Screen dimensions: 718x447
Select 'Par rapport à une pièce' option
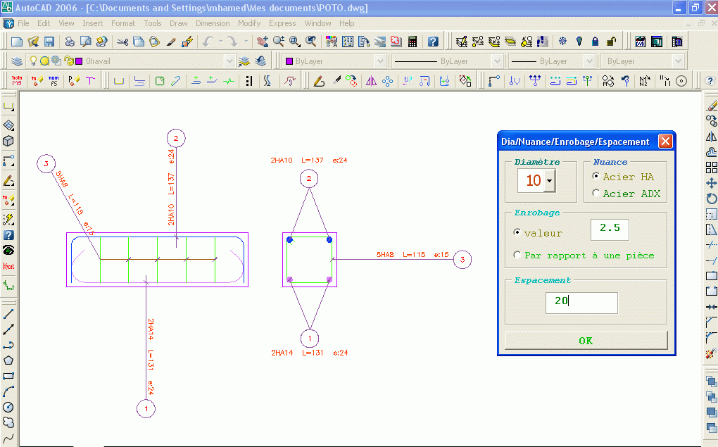coord(518,256)
